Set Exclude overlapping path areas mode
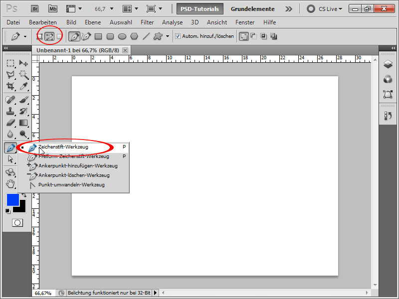Viewport: 399px width, 299px height. coord(274,36)
